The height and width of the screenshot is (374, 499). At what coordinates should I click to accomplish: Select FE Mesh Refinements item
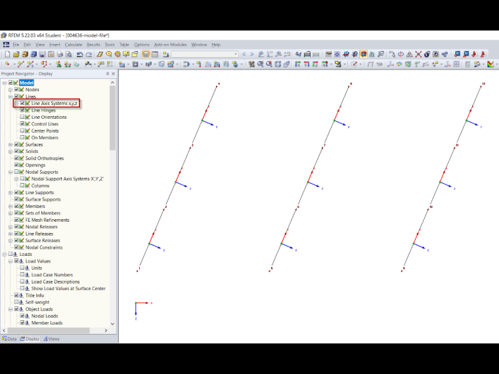pos(47,220)
